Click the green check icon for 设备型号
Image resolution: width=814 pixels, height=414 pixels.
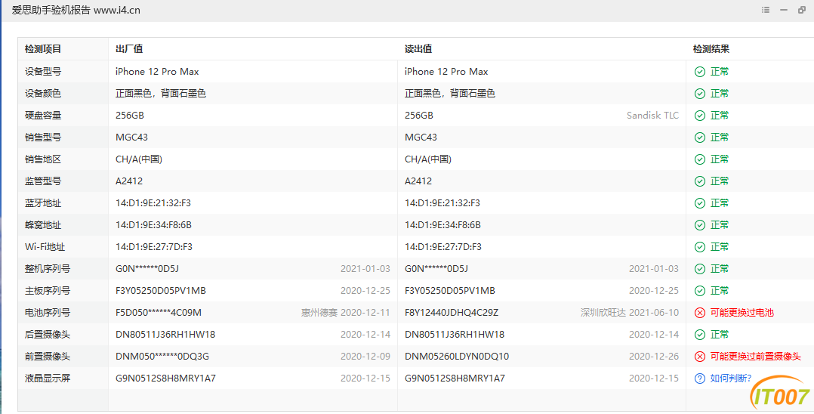point(700,72)
